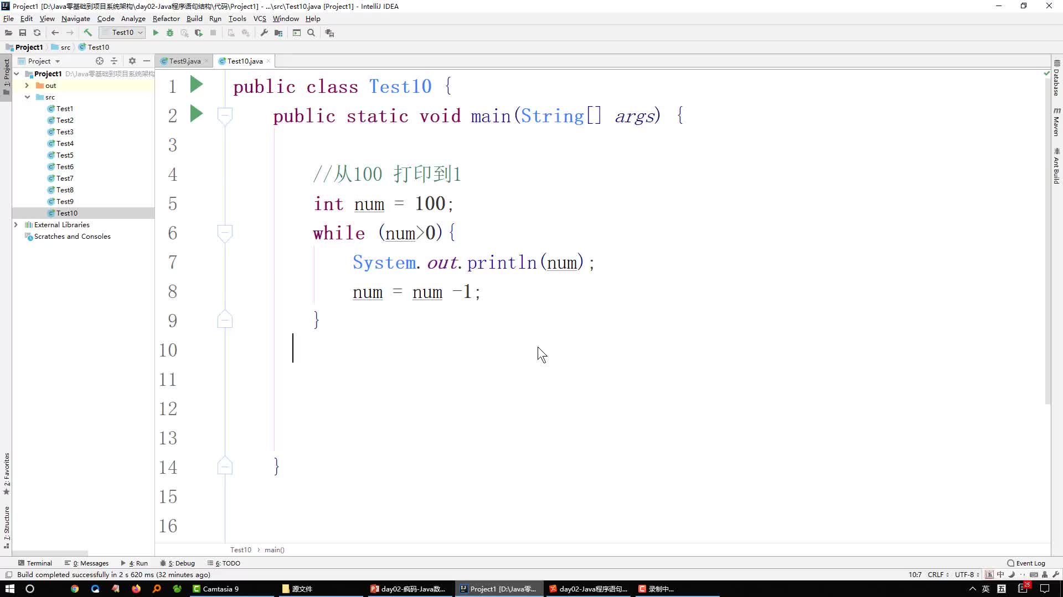Select Test9.java tab in editor
The width and height of the screenshot is (1063, 597).
point(185,60)
